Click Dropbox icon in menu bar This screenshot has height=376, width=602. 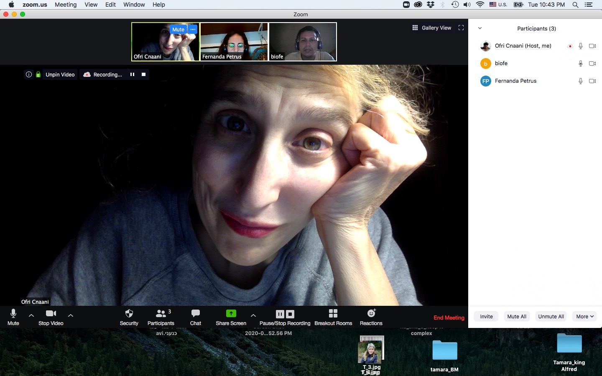[430, 5]
